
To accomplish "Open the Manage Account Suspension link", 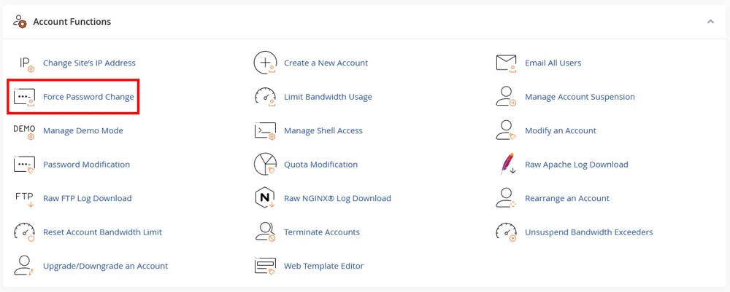I will click(x=580, y=97).
